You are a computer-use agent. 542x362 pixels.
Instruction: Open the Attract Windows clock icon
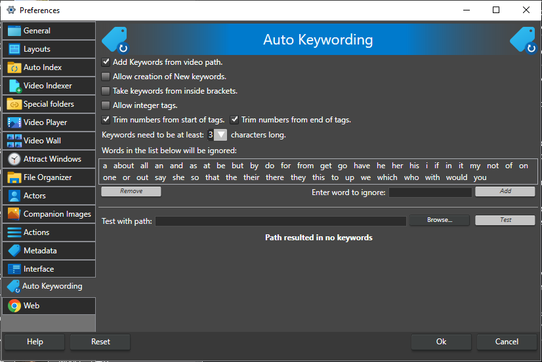tap(14, 159)
